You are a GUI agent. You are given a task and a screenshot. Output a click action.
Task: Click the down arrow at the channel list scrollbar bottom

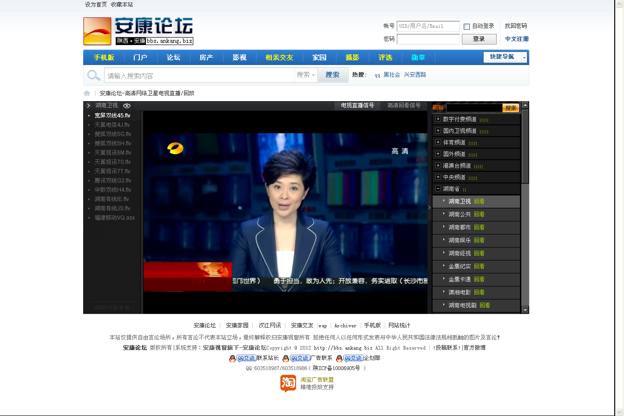(x=525, y=310)
